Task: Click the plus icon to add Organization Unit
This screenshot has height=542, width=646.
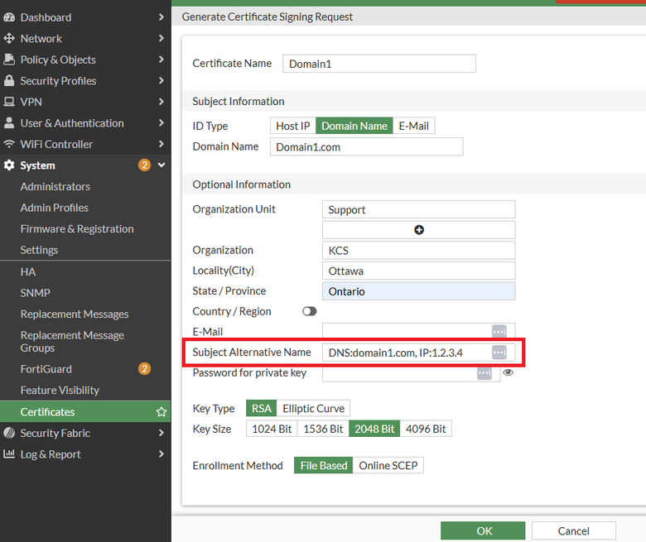Action: coord(418,230)
